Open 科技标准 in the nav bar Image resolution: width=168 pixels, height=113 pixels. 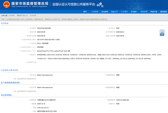154,12
